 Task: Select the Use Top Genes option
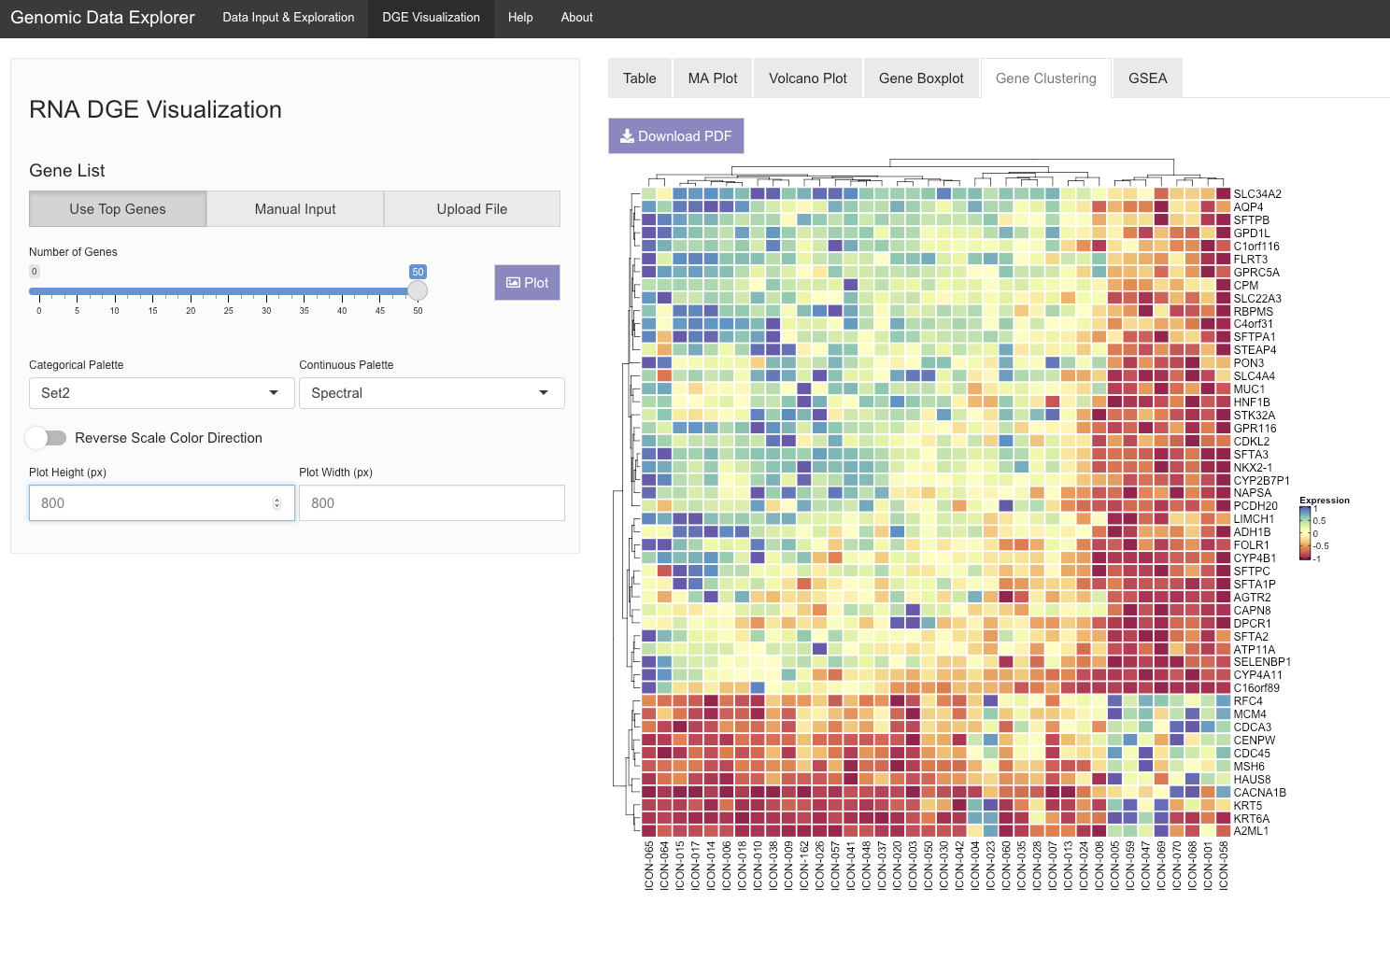pyautogui.click(x=118, y=209)
